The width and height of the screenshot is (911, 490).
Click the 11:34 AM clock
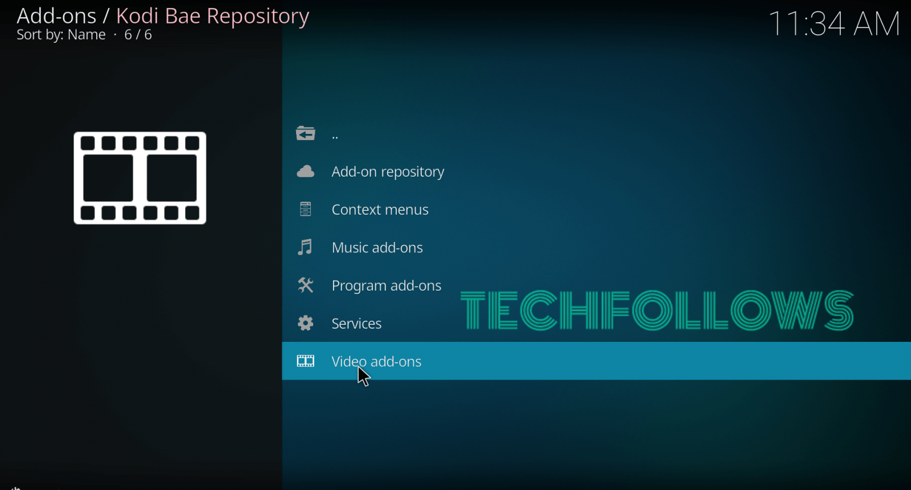tap(834, 24)
